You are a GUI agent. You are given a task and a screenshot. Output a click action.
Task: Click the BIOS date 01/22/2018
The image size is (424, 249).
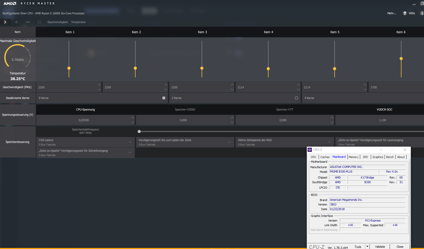point(367,209)
